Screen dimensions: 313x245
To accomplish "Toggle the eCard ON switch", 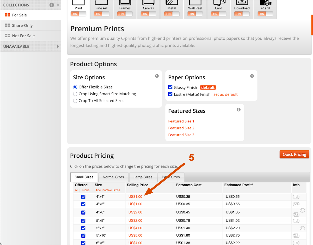I will click(265, 14).
